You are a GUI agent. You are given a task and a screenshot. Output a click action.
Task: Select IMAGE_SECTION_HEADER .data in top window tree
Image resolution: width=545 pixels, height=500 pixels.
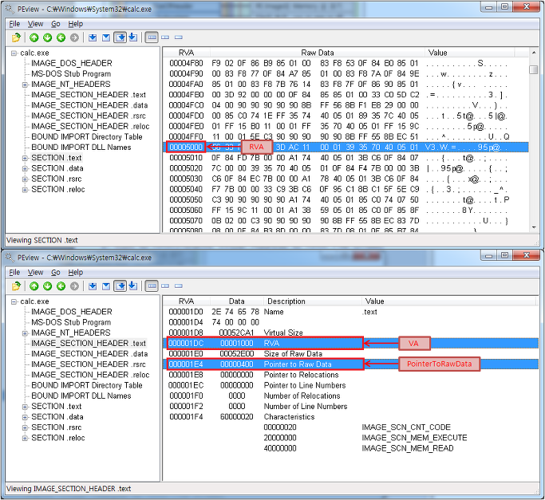tap(89, 105)
